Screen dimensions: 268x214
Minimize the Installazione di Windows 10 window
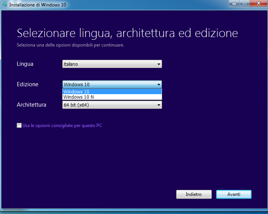coord(234,3)
